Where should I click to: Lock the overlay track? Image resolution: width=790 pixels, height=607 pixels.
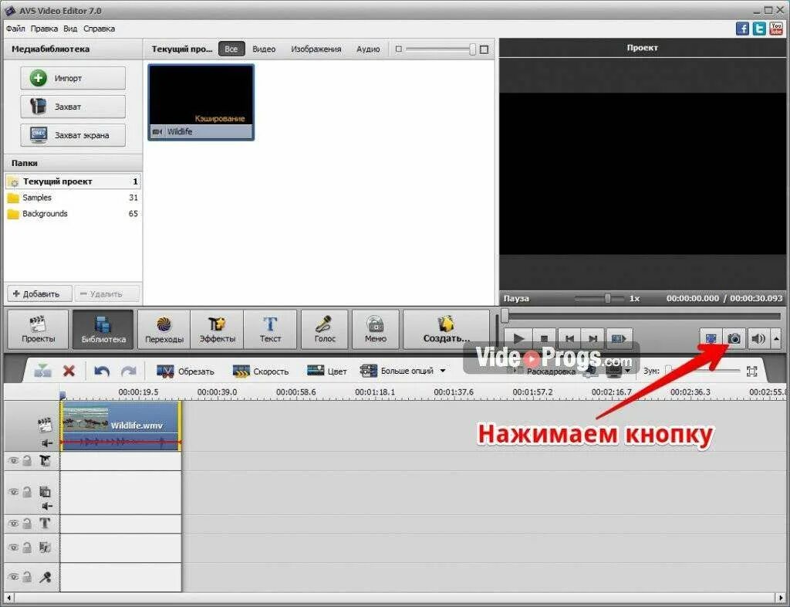[x=27, y=492]
